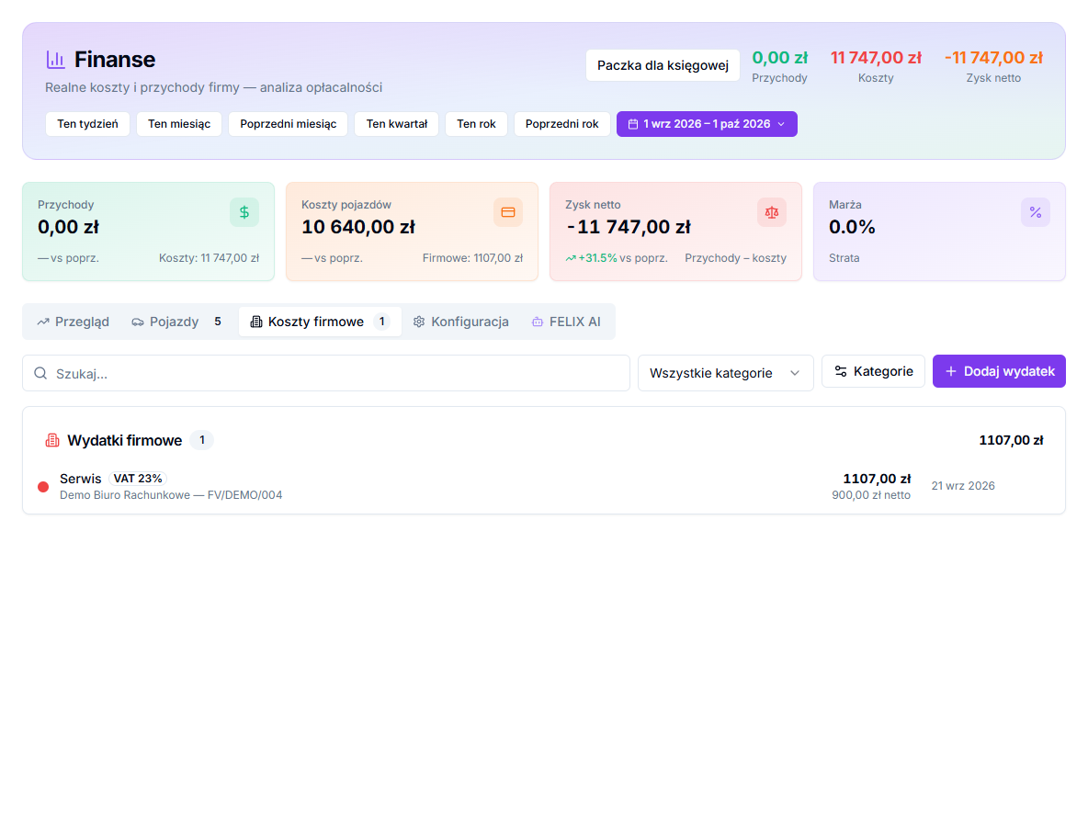Click the Firmowe: 1107,00 zł text

[472, 258]
